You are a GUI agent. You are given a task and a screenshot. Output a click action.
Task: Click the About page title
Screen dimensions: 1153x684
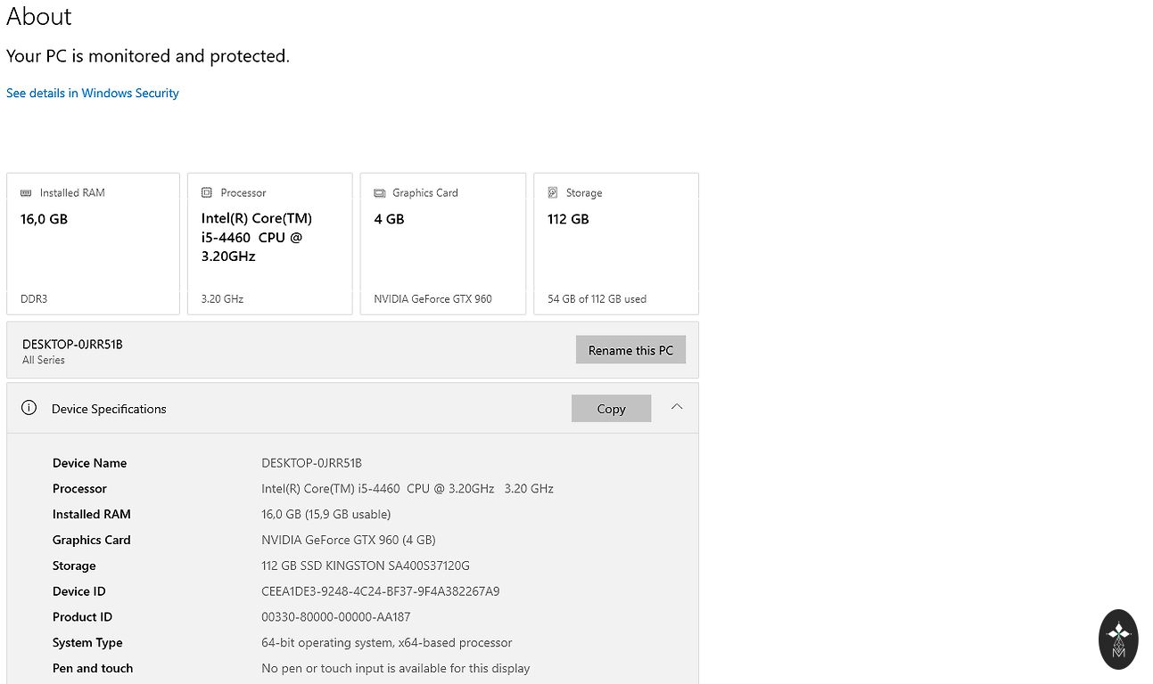(x=39, y=17)
